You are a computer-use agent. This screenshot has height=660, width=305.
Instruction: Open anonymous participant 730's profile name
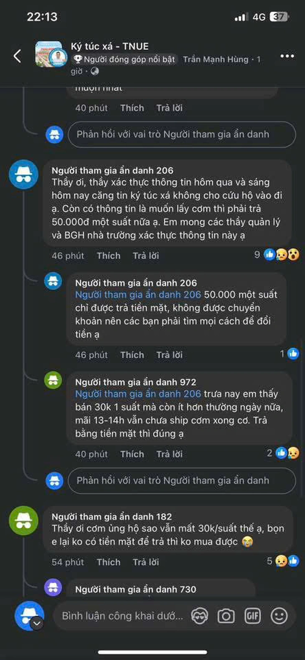point(135,589)
